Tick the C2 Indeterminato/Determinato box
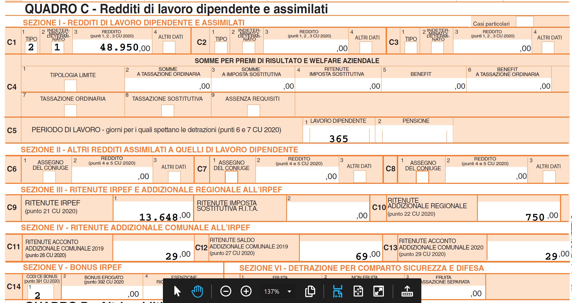Viewport: 572px width, 303px height. [x=249, y=48]
